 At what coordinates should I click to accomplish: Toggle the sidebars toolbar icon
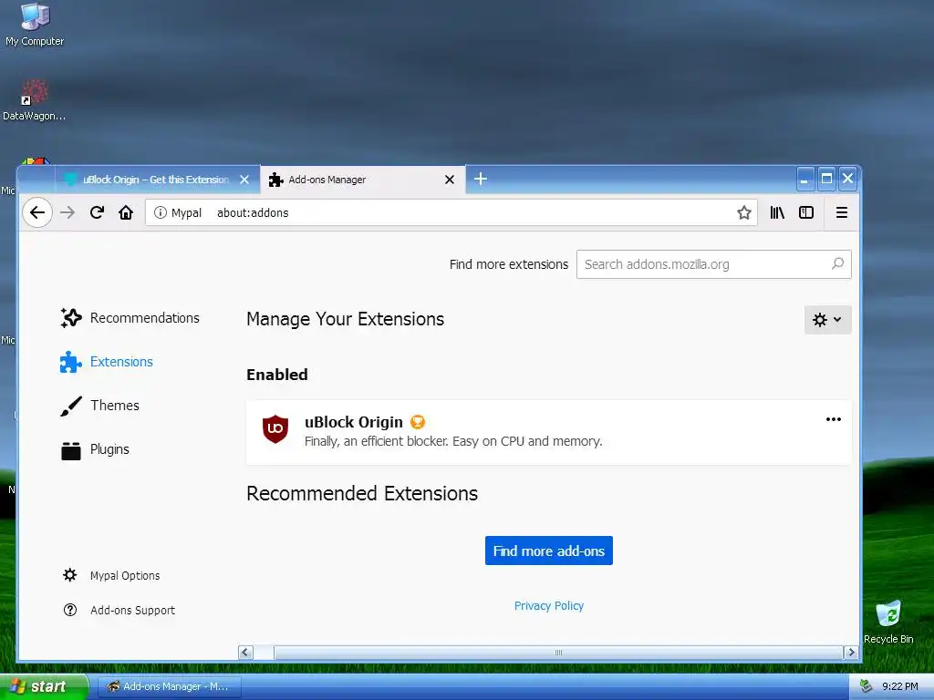click(x=806, y=212)
